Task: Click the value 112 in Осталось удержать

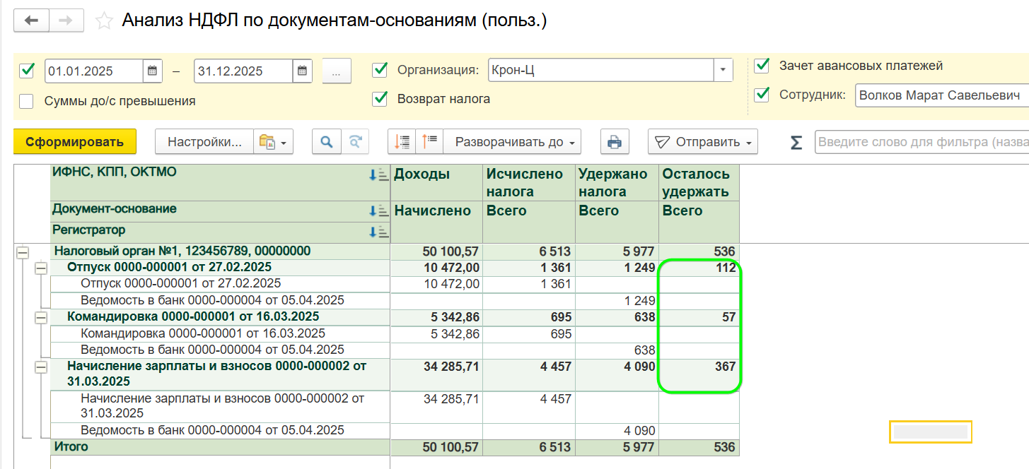Action: coord(725,268)
